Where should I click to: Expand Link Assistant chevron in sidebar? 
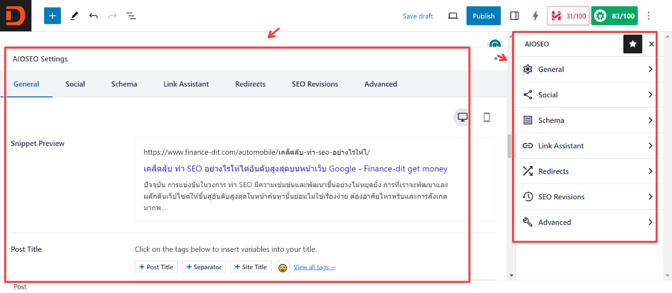(650, 146)
